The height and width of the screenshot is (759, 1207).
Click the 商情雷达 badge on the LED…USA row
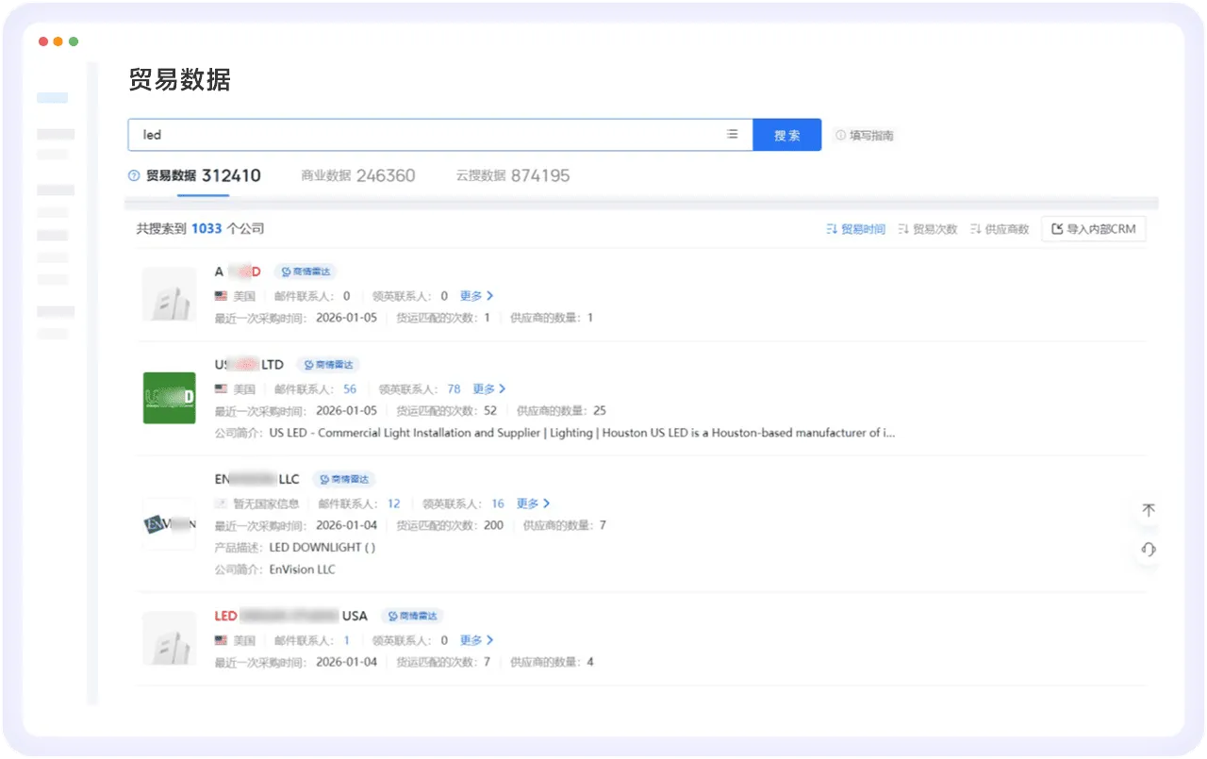click(413, 617)
